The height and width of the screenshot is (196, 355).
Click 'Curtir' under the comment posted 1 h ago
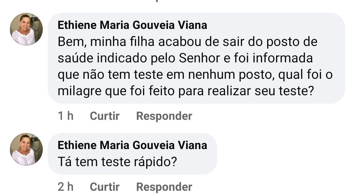[105, 116]
